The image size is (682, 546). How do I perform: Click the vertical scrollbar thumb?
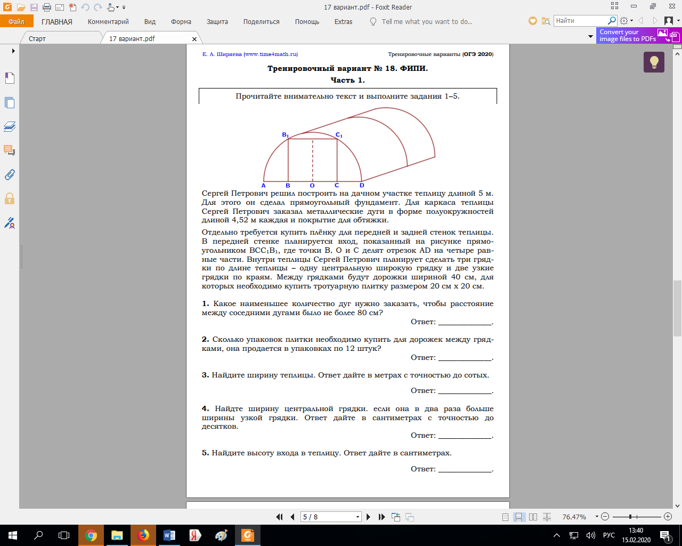tap(677, 308)
